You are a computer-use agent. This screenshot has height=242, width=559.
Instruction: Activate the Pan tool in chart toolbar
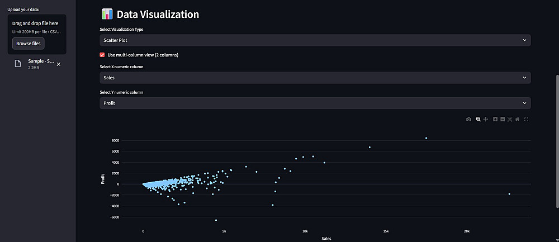486,119
